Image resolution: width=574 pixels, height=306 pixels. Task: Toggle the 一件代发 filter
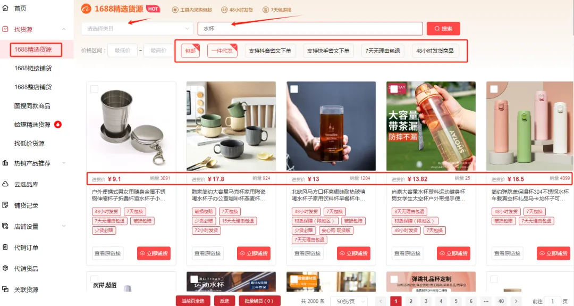pyautogui.click(x=222, y=51)
